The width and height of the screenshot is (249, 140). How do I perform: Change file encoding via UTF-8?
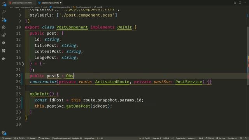[166, 138]
